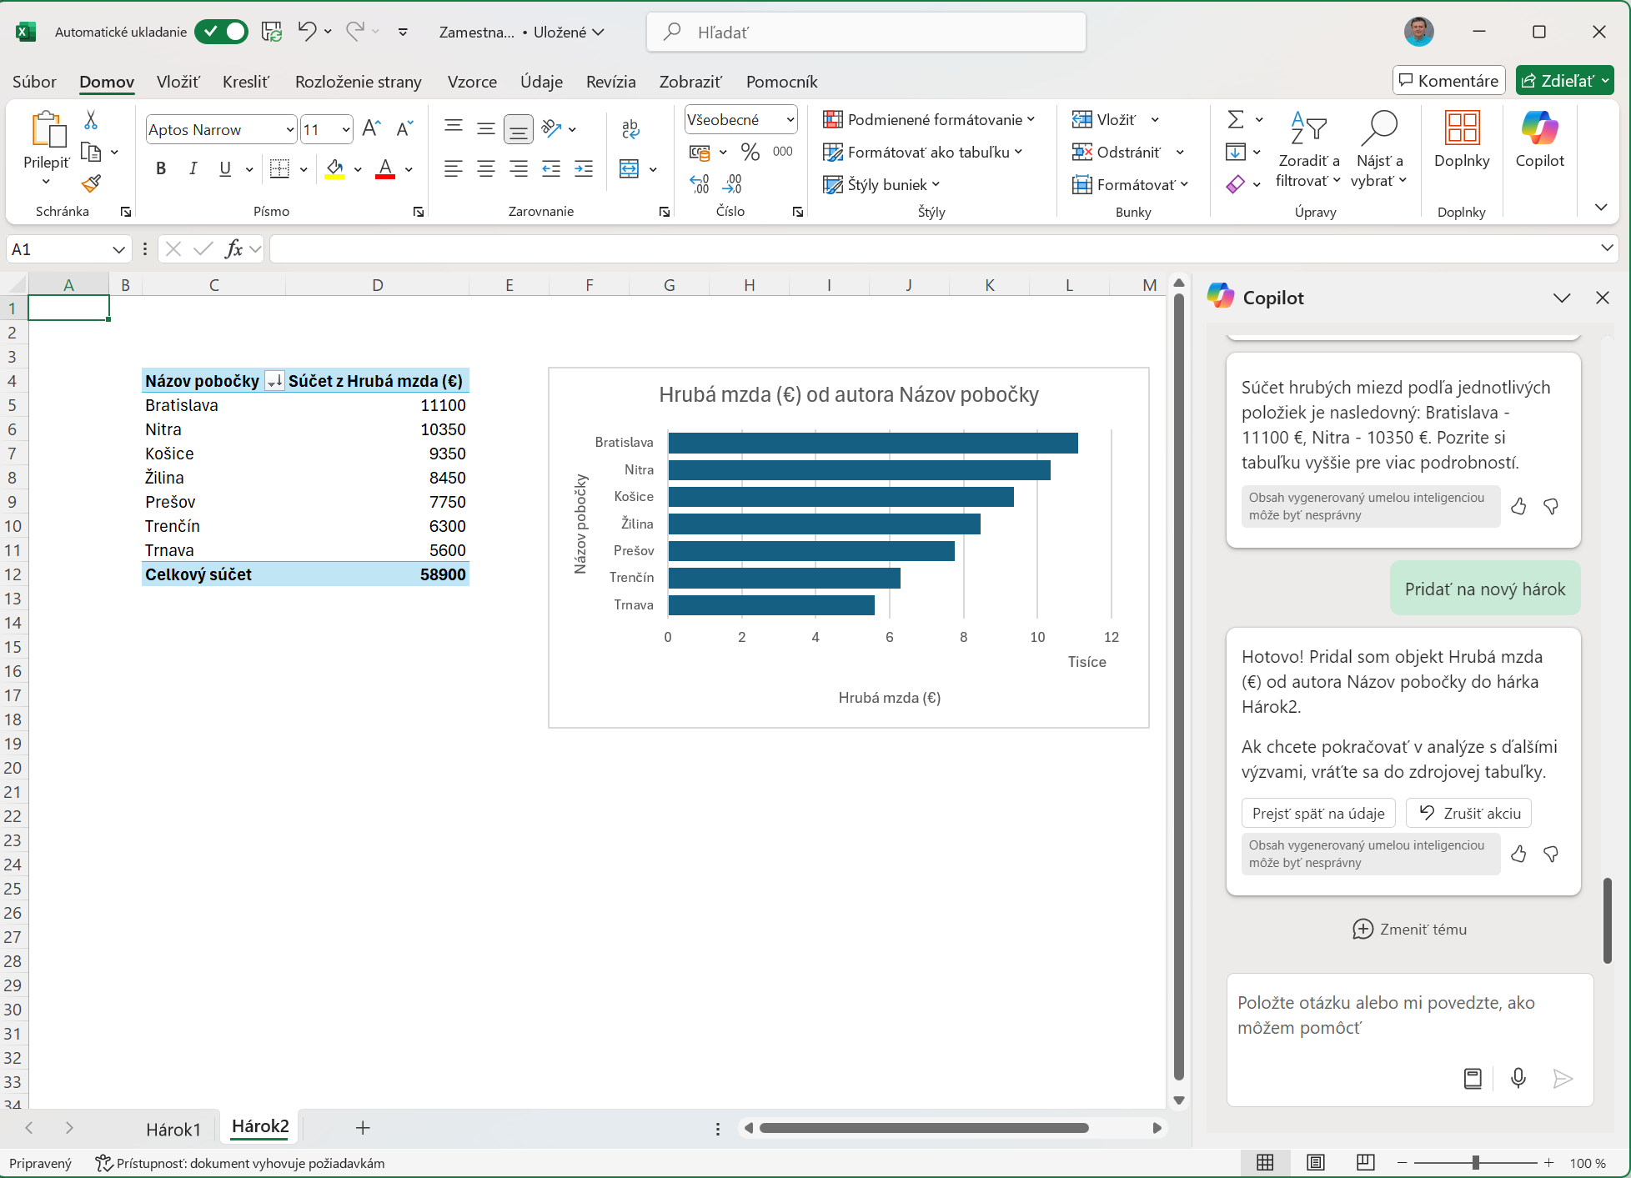Open the Aptos Narrow font dropdown
The height and width of the screenshot is (1178, 1631).
[289, 130]
